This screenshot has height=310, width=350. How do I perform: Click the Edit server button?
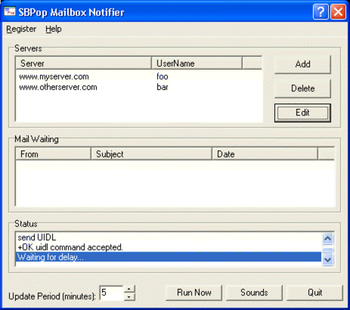tap(303, 113)
